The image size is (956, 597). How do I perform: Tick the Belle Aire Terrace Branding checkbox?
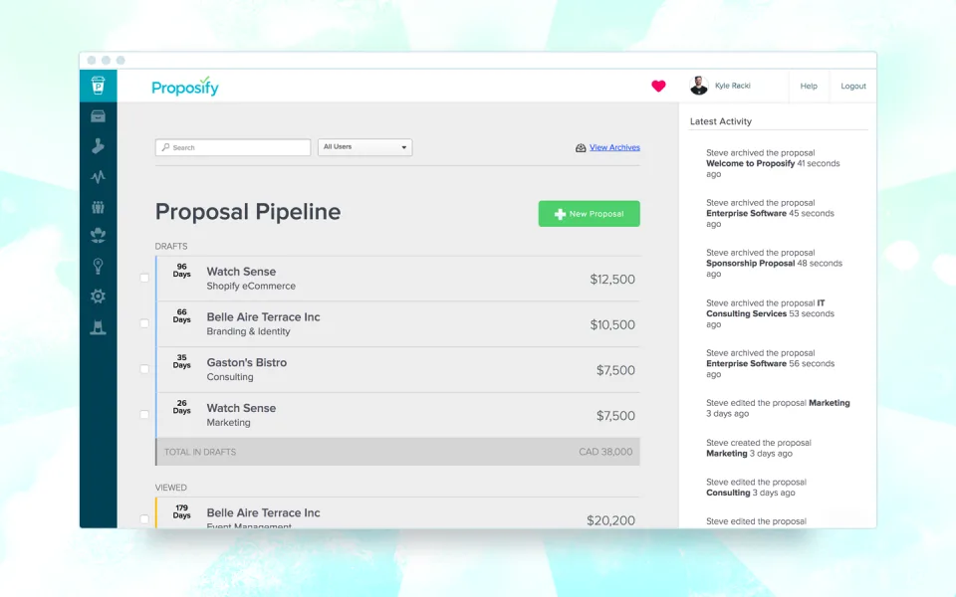(144, 323)
